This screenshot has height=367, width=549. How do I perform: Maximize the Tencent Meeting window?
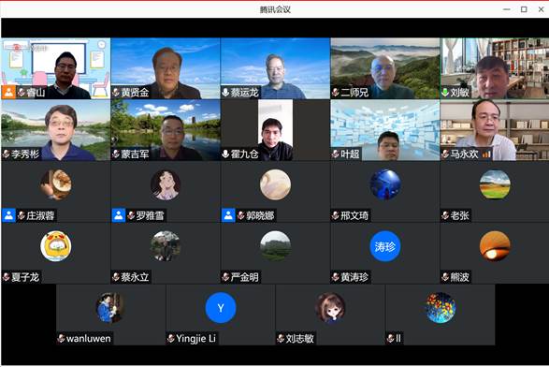[x=524, y=9]
